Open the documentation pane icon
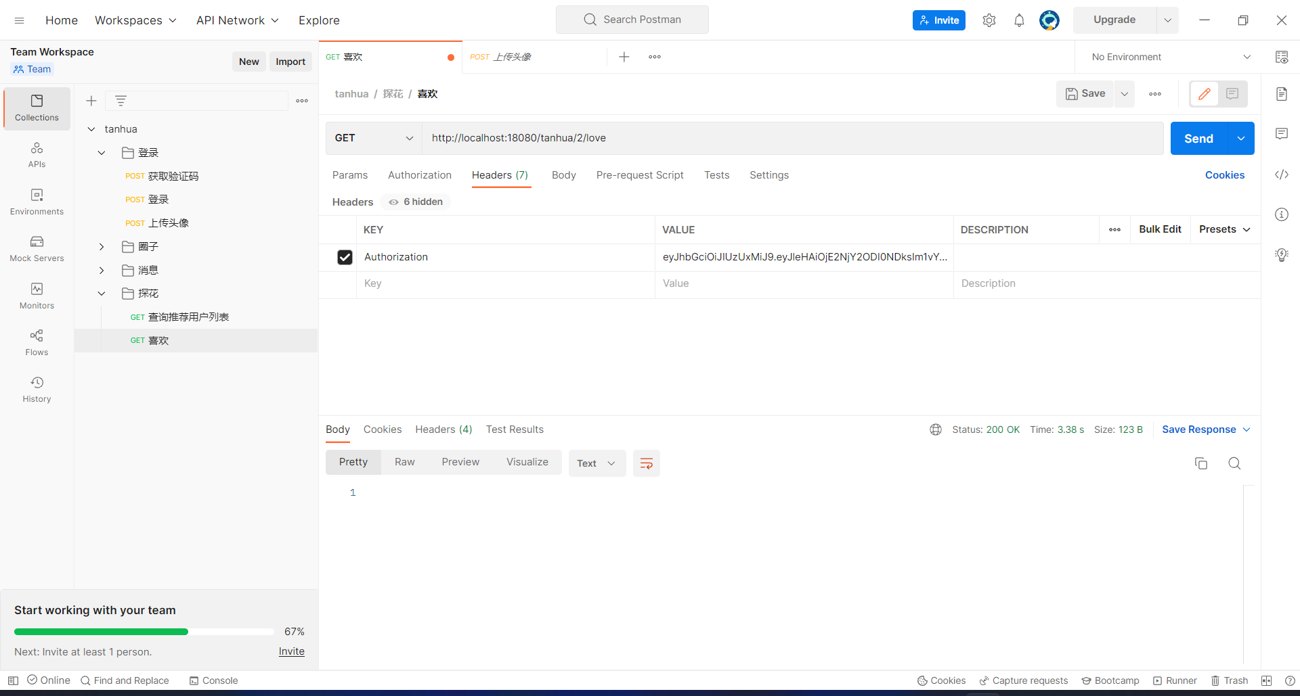The height and width of the screenshot is (696, 1300). (x=1282, y=94)
